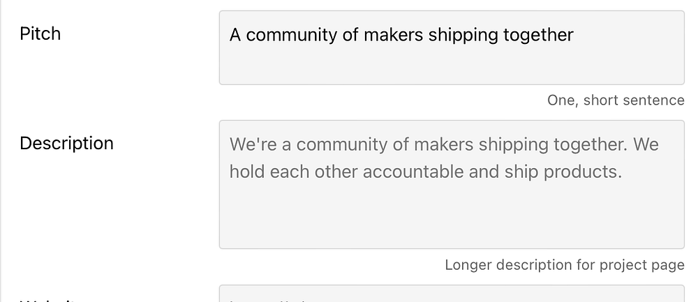
Task: Click the "One, short sentence" hint text
Action: (x=615, y=100)
